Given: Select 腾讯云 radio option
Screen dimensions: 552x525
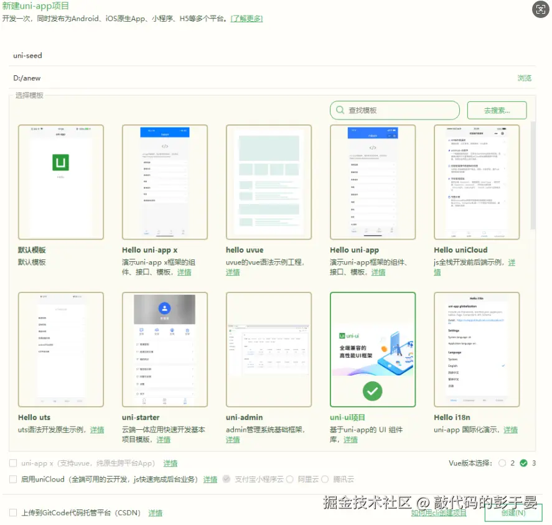Looking at the screenshot, I should click(x=325, y=479).
